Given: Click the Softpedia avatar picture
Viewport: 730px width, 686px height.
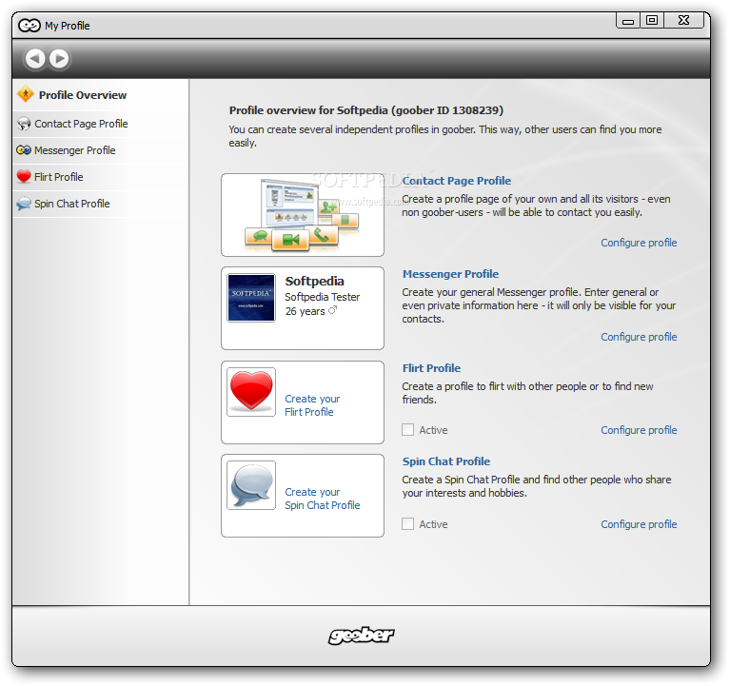Looking at the screenshot, I should pyautogui.click(x=251, y=298).
